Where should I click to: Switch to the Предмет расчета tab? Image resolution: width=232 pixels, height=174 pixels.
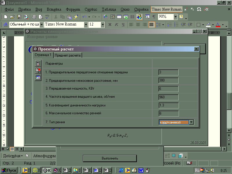(68, 55)
